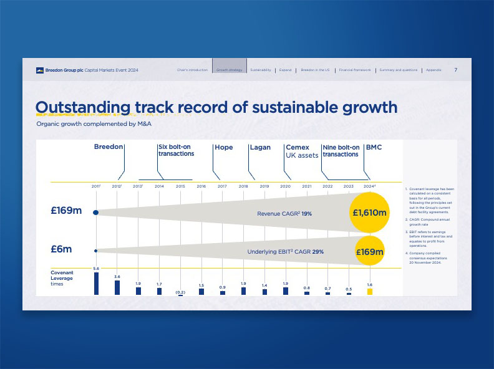The width and height of the screenshot is (494, 369).
Task: Click the 2011 year marker
Action: click(x=96, y=186)
